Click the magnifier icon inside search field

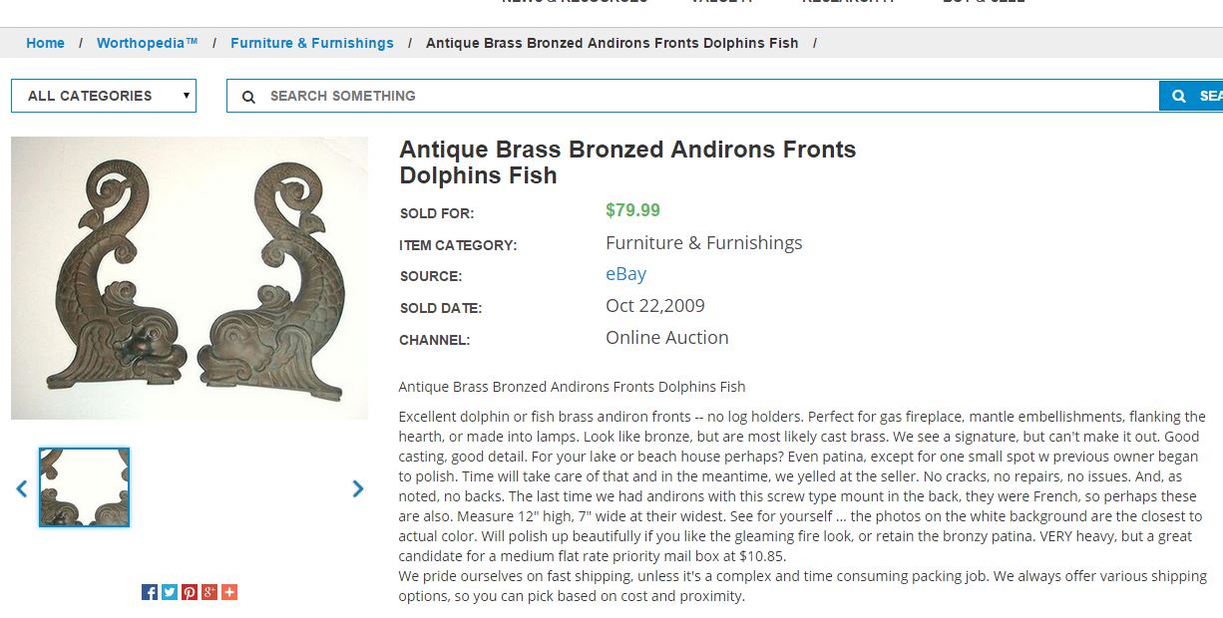click(249, 97)
